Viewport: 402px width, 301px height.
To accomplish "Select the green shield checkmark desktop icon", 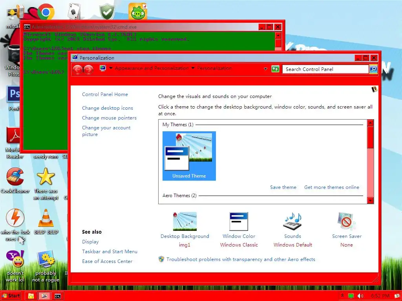I will 107,12.
